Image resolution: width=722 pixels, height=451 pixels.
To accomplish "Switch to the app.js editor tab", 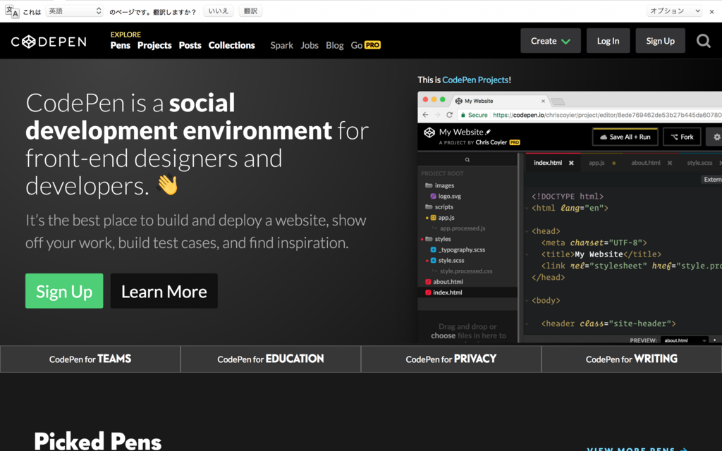I will (x=596, y=163).
